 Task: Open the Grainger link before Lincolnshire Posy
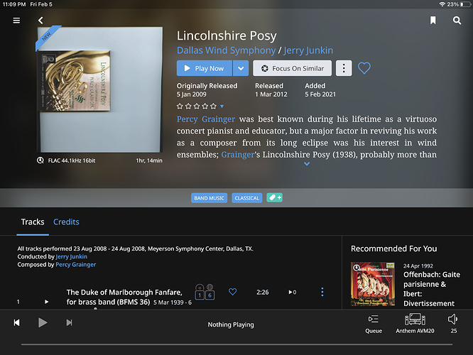click(238, 155)
